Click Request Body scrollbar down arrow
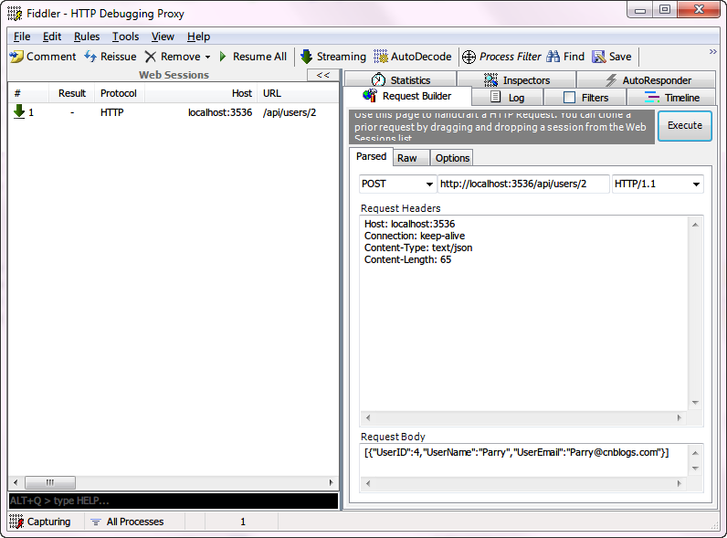 click(x=695, y=468)
